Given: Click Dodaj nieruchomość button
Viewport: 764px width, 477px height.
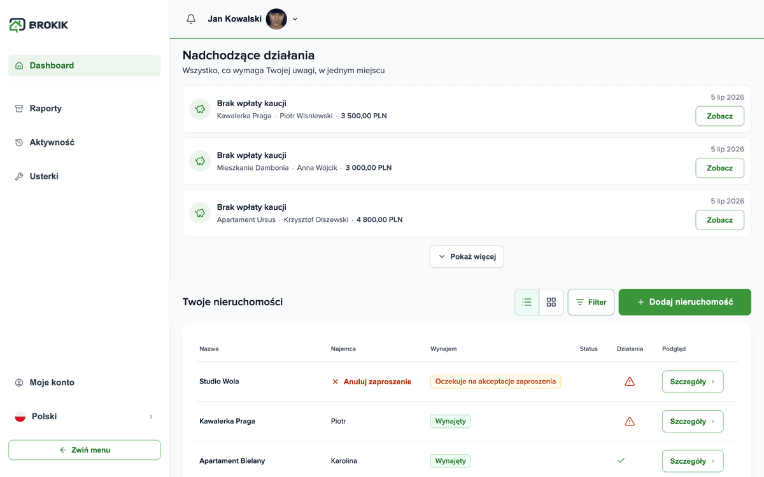Looking at the screenshot, I should [x=685, y=302].
